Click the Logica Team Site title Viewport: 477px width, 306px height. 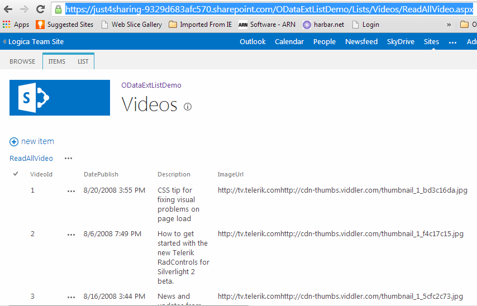pyautogui.click(x=36, y=42)
